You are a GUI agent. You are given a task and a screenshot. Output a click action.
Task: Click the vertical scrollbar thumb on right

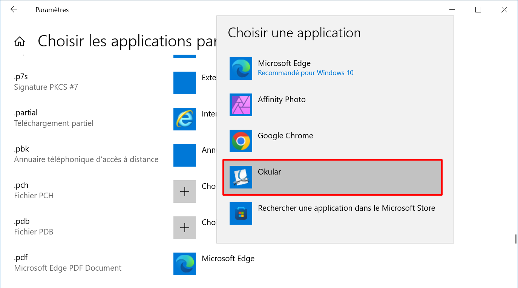tap(516, 239)
